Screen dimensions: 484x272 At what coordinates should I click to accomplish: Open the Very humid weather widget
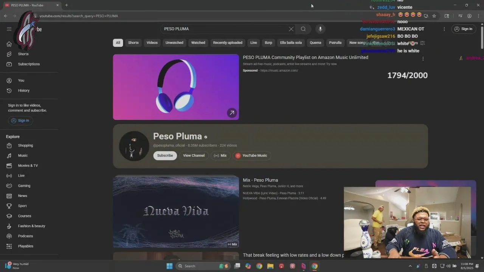(17, 266)
